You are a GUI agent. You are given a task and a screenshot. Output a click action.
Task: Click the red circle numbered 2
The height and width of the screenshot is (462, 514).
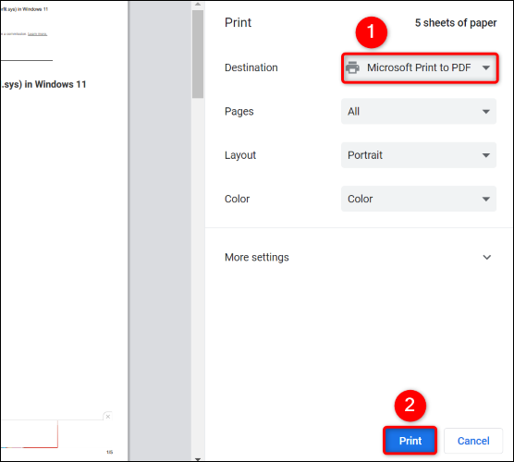[x=410, y=406]
